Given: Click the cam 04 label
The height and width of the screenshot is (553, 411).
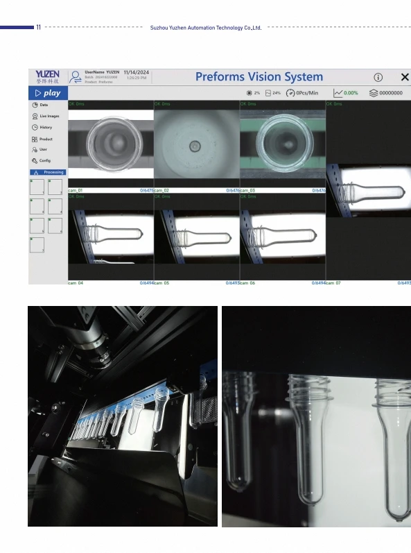Looking at the screenshot, I should (x=76, y=283).
